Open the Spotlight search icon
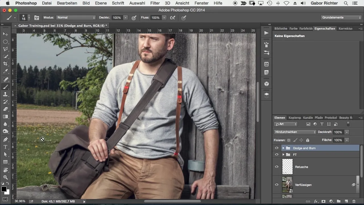 pyautogui.click(x=346, y=3)
